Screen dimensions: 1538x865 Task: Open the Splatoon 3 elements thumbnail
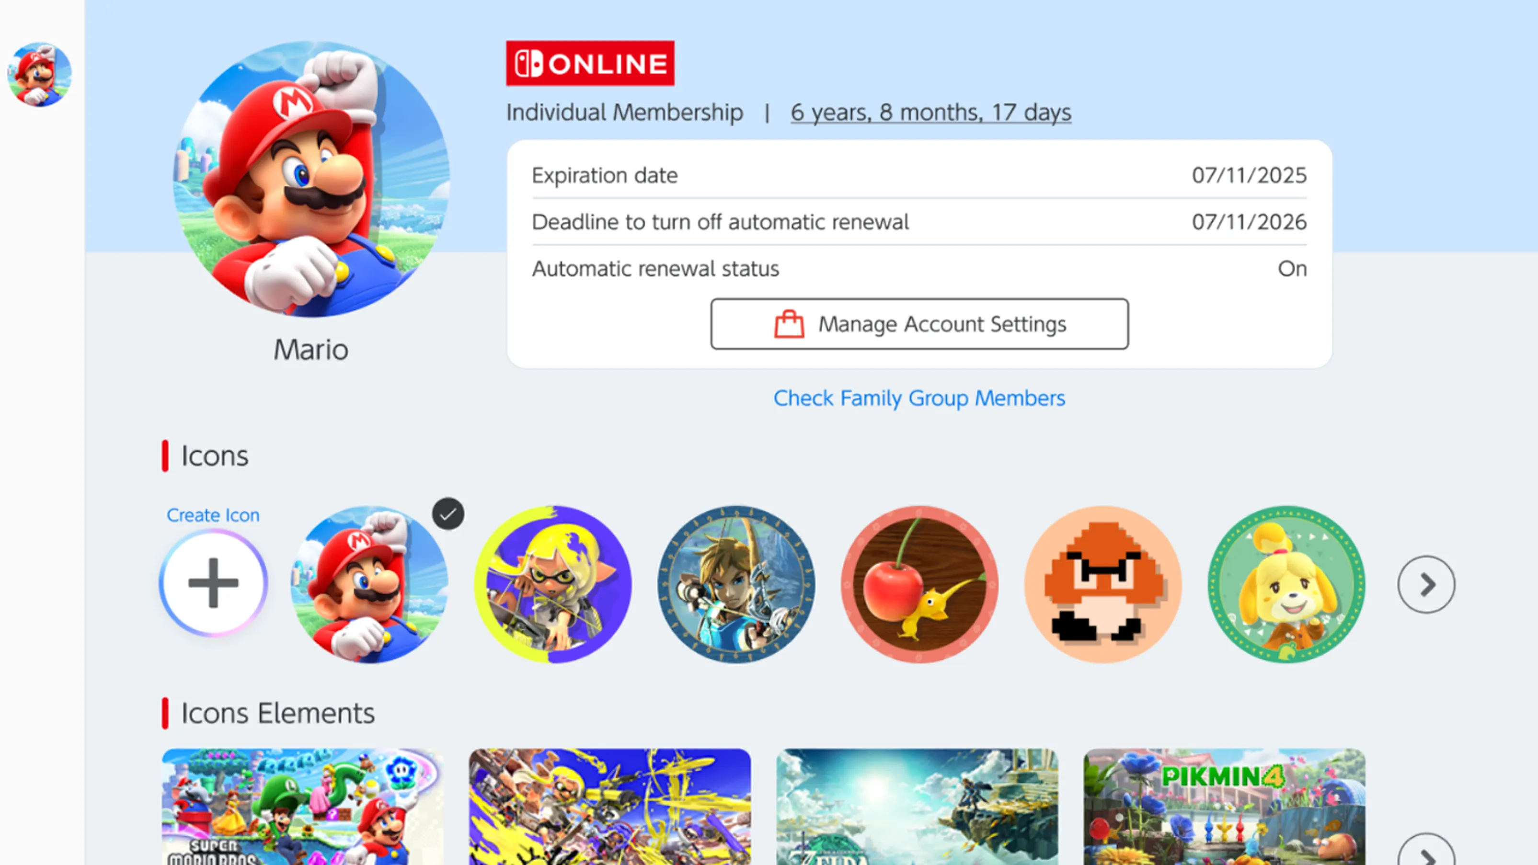[610, 807]
